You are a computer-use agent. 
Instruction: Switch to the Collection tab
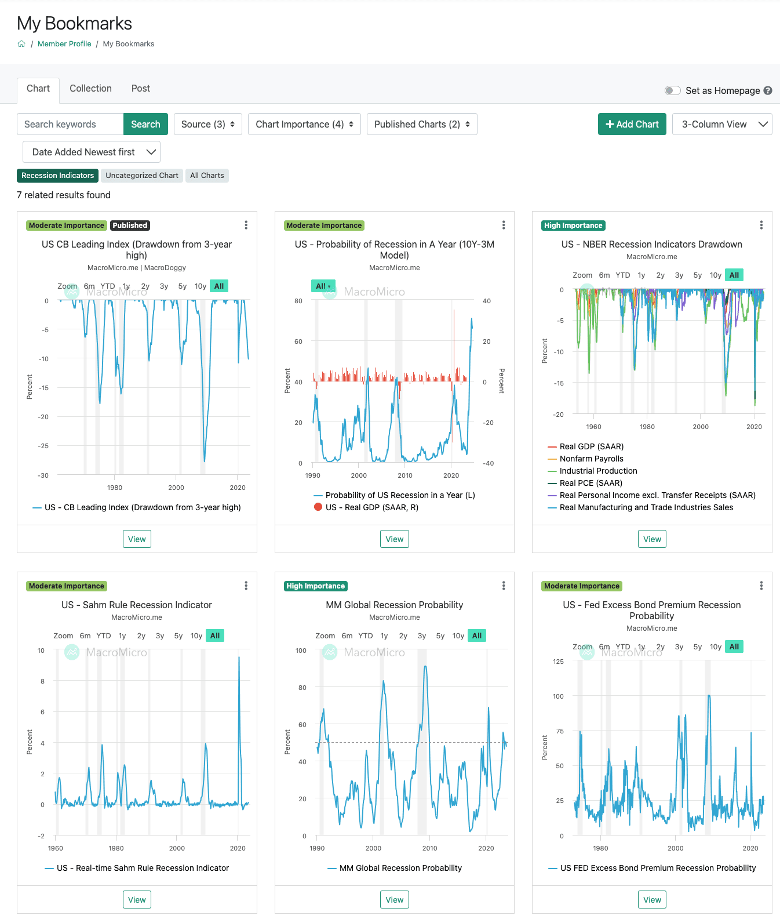click(90, 88)
